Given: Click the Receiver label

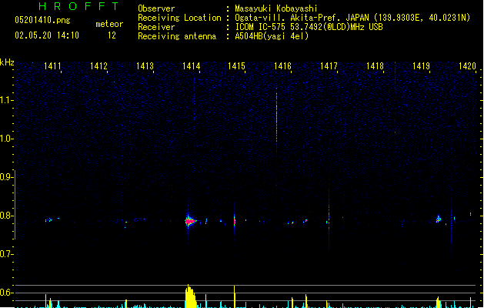Looking at the screenshot, I should pos(156,27).
